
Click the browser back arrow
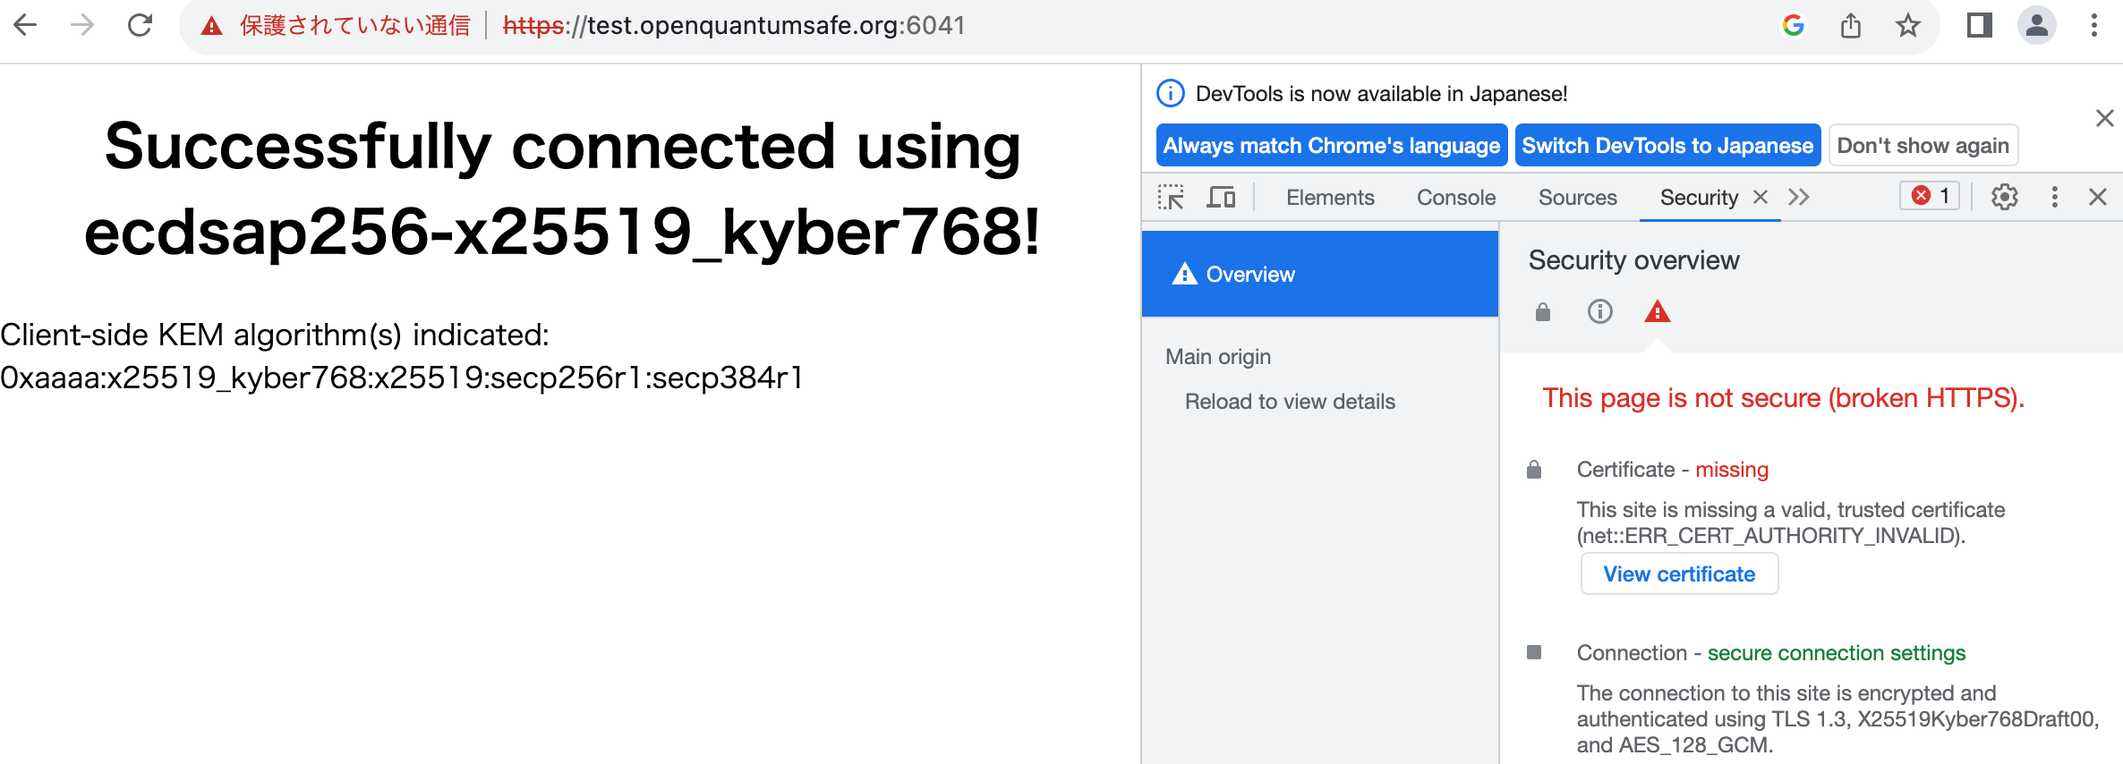(x=26, y=25)
